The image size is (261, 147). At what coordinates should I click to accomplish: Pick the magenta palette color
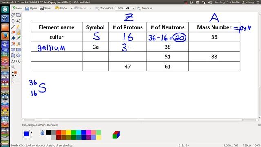click(88, 132)
